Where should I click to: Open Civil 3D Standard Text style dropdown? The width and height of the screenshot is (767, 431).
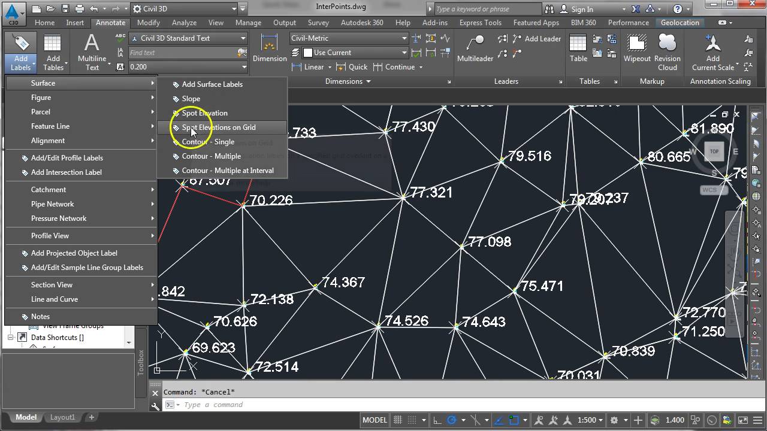coord(188,38)
